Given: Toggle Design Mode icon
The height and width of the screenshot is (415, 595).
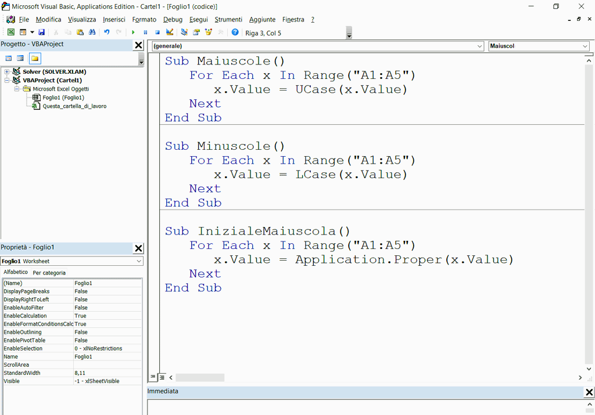Looking at the screenshot, I should (x=170, y=33).
